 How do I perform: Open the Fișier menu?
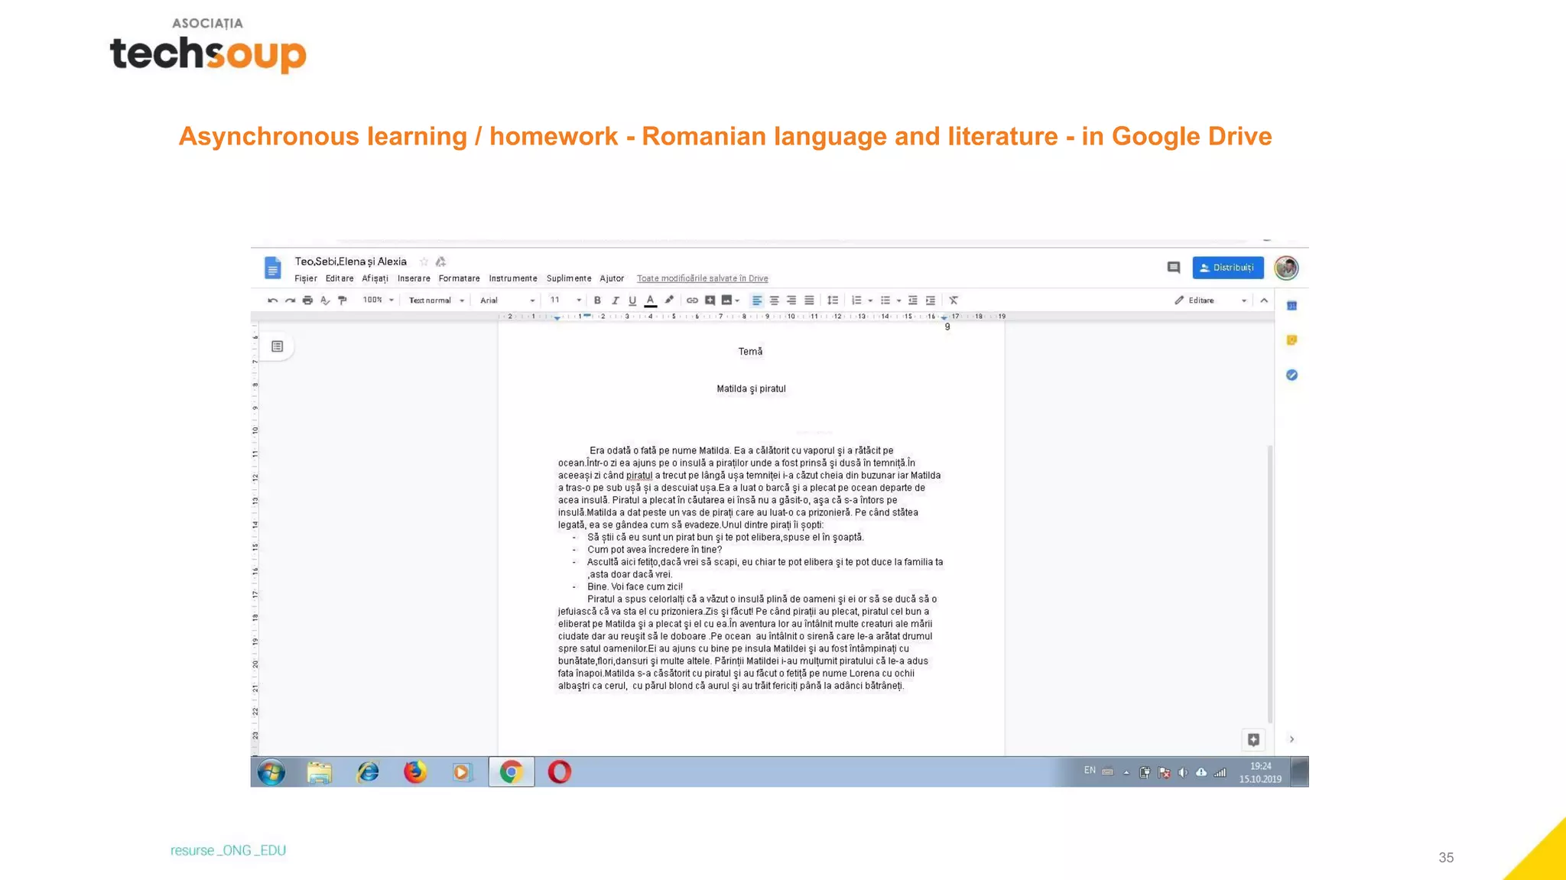pyautogui.click(x=306, y=278)
